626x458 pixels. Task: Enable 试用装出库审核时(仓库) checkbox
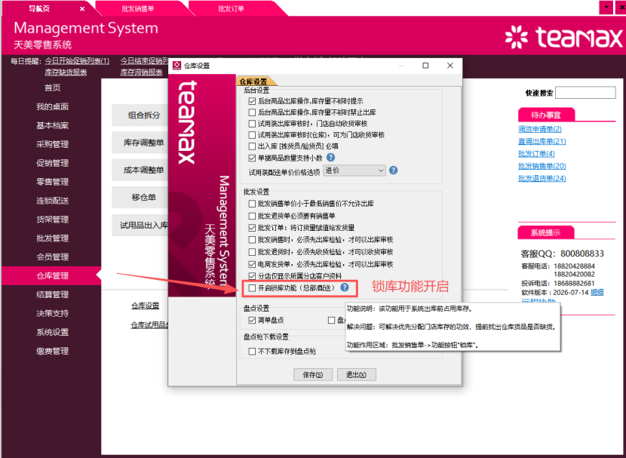(252, 135)
